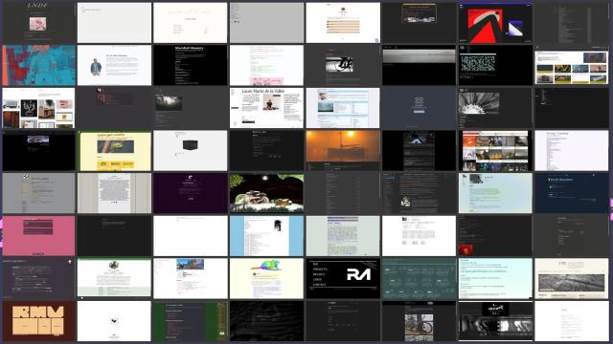Viewport: 613px width, 344px height.
Task: Select the orange foggy streetlight photo thumbnail
Action: click(343, 151)
